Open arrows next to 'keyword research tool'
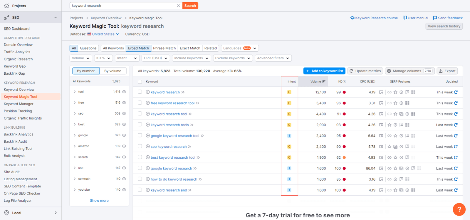The width and height of the screenshot is (470, 220). (x=190, y=114)
